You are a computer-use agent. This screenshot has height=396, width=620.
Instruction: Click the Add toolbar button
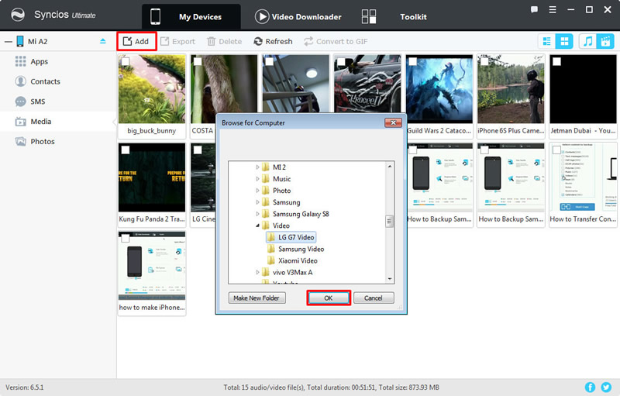click(x=136, y=41)
